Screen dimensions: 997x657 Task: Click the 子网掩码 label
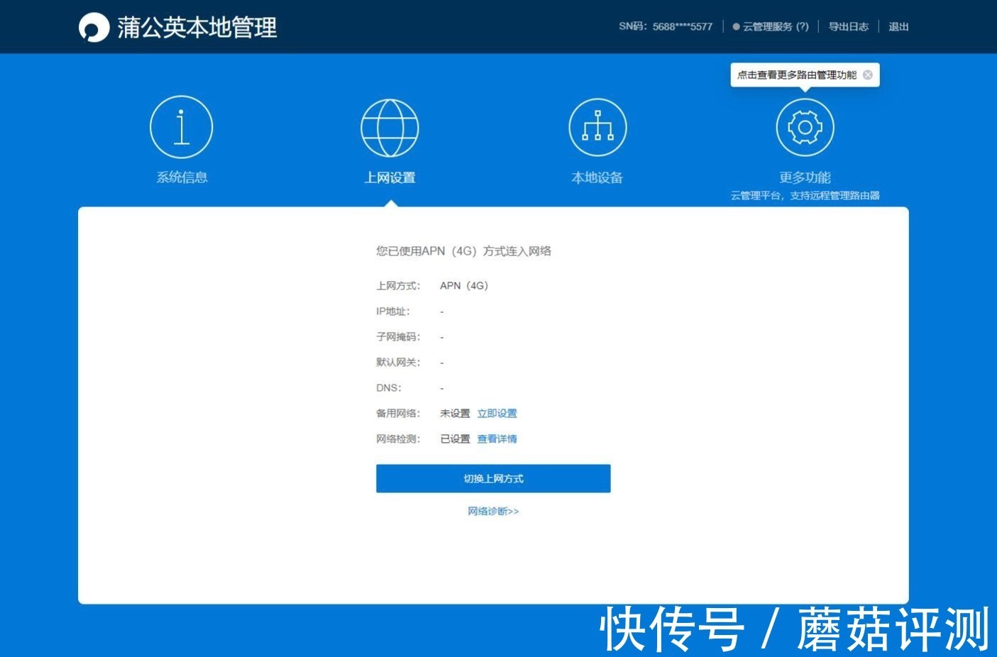tap(398, 336)
